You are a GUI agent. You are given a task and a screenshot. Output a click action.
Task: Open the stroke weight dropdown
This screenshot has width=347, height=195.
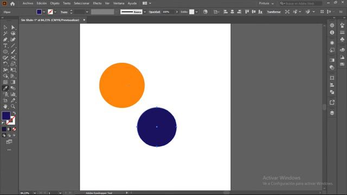(87, 12)
